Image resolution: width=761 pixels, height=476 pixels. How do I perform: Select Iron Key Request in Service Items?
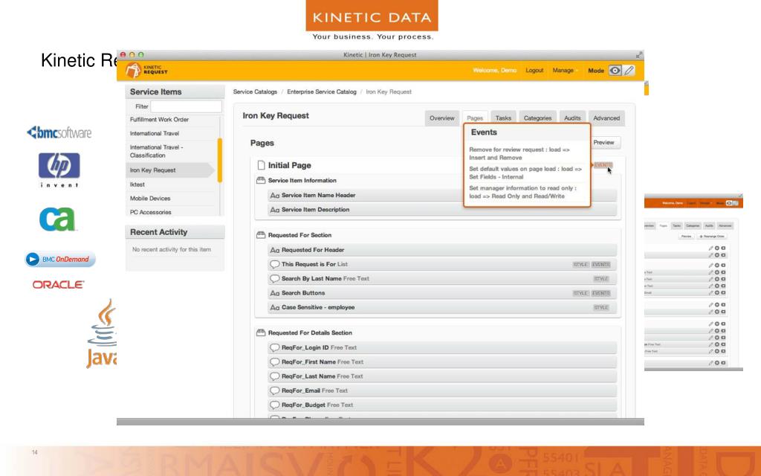point(170,170)
